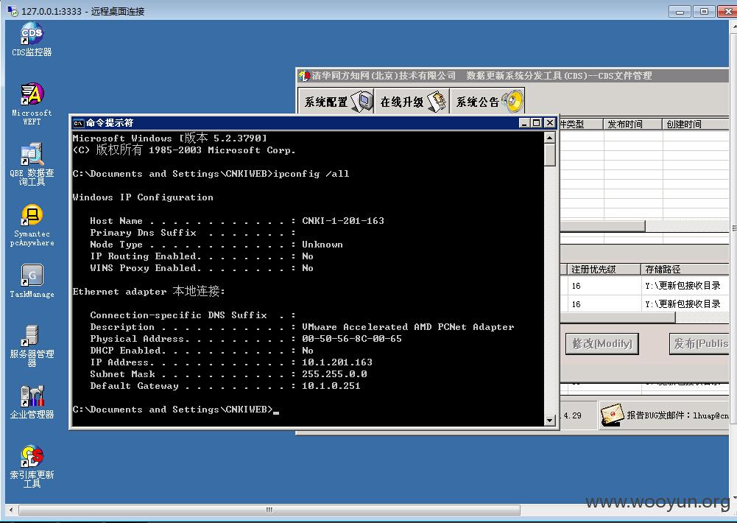
Task: Click the remote desktop horizontal scrollbar thumb
Action: point(269,510)
